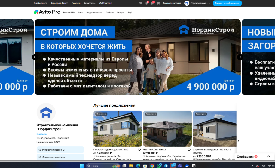The image size is (275, 168).
Task: Click '116 подписчиков, 1 подписка' text
Action: coord(53,138)
